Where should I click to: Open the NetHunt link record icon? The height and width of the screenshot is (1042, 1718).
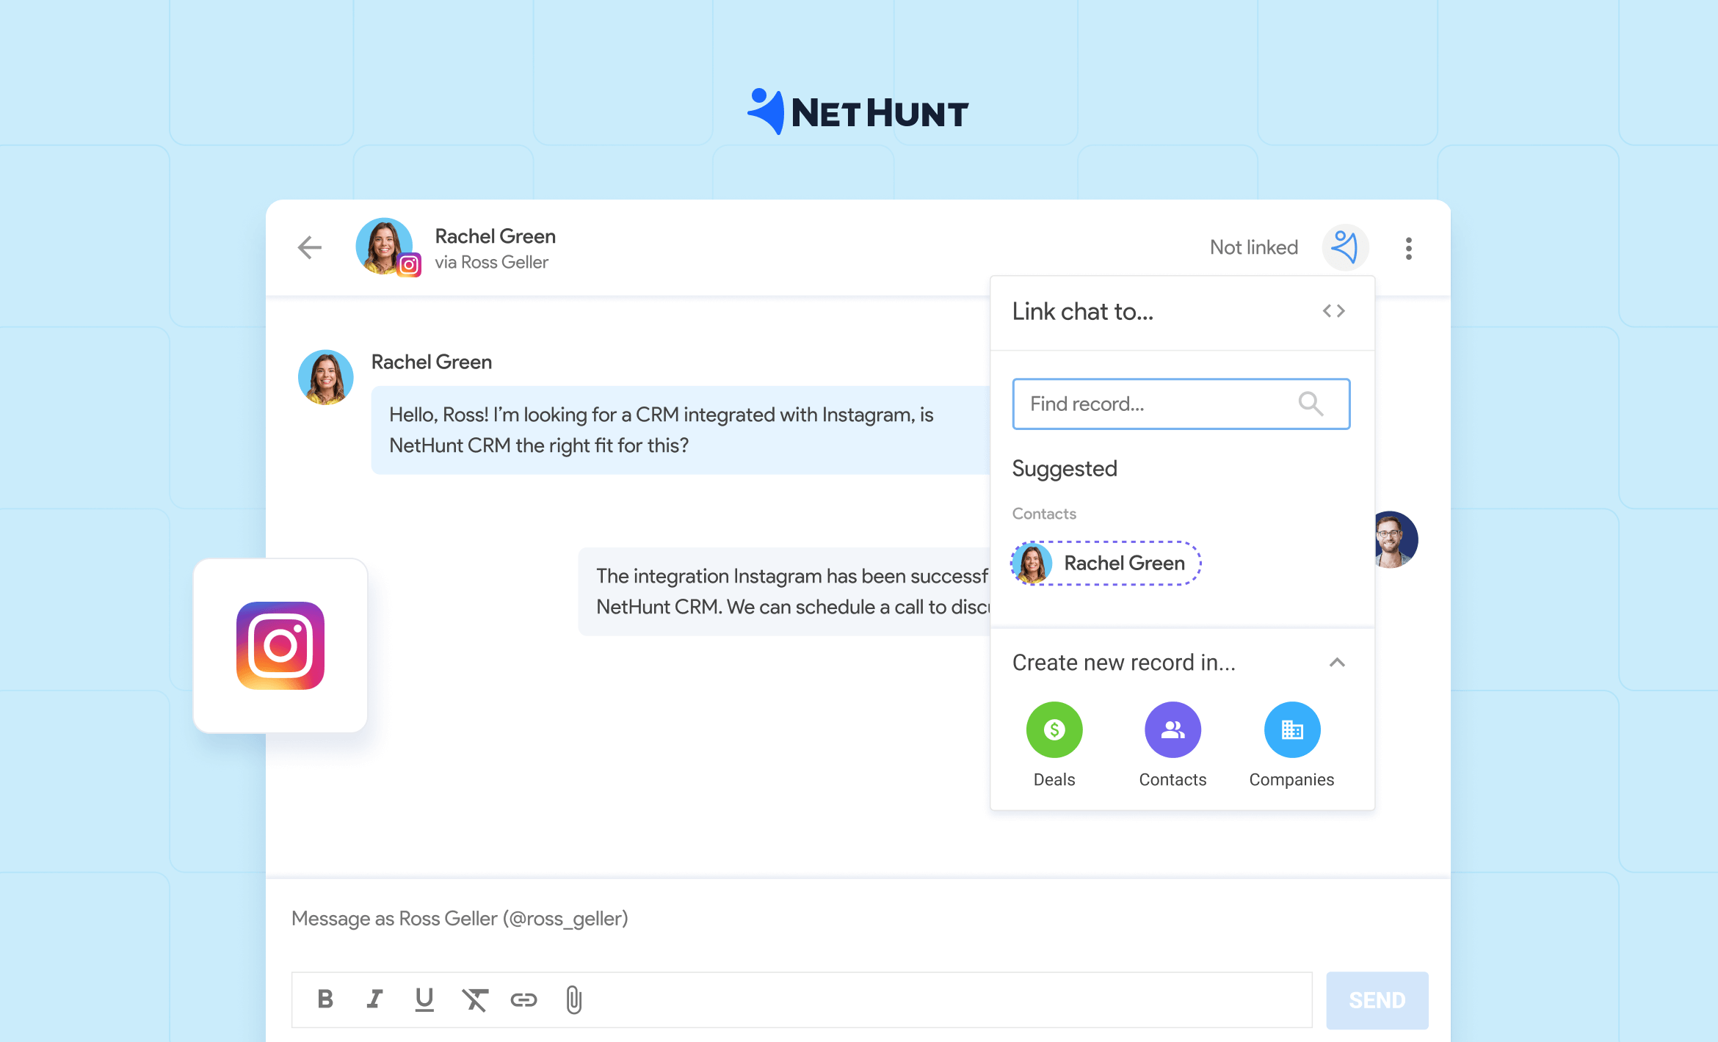[1345, 247]
